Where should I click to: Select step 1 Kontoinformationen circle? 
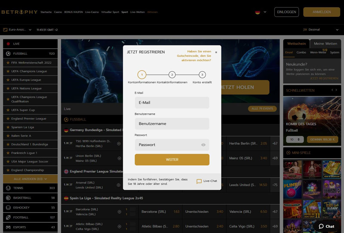click(x=142, y=75)
